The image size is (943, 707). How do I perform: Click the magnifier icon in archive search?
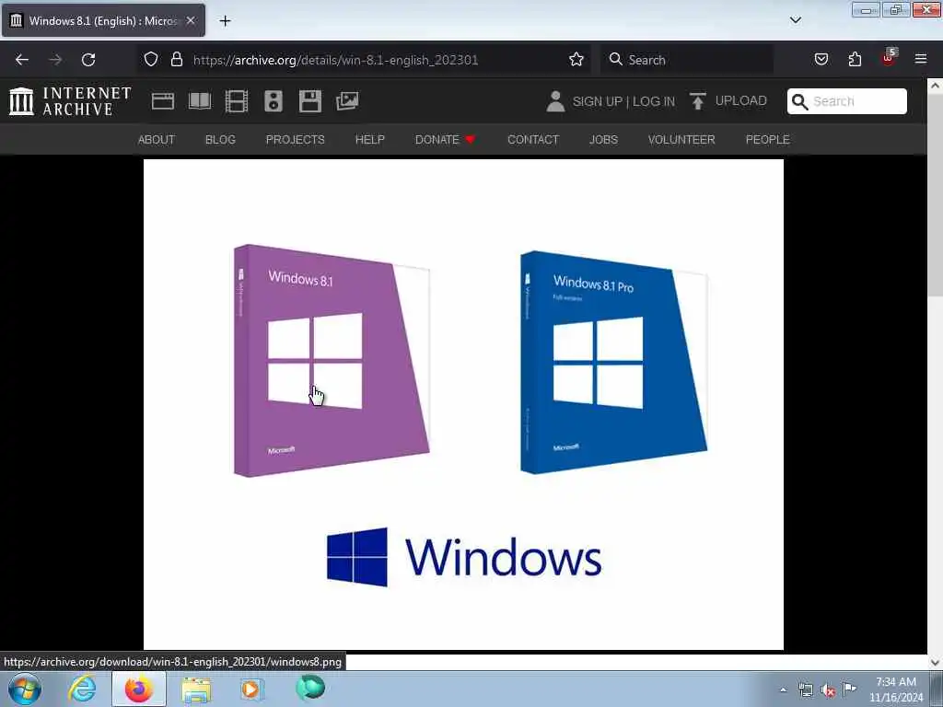tap(799, 101)
